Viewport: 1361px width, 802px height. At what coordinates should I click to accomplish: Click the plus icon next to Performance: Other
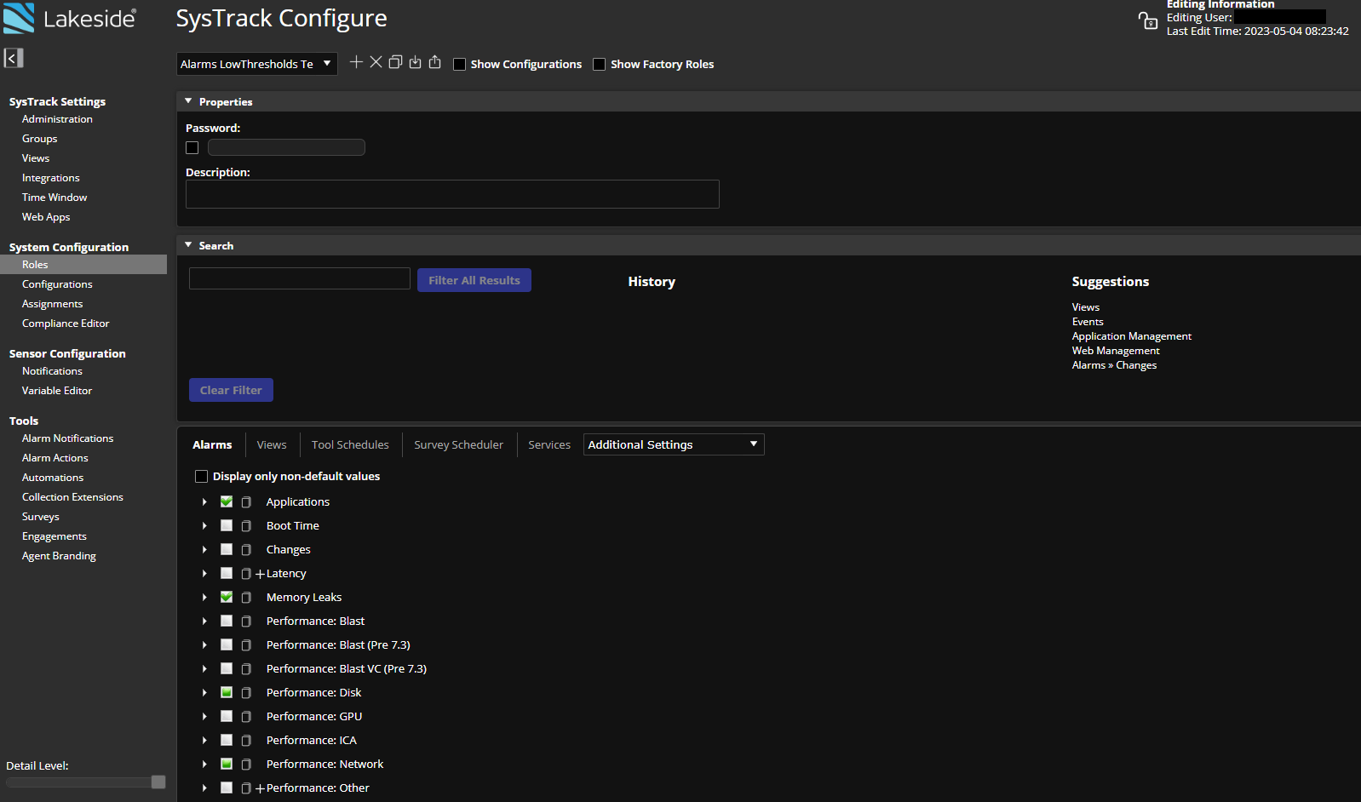261,788
